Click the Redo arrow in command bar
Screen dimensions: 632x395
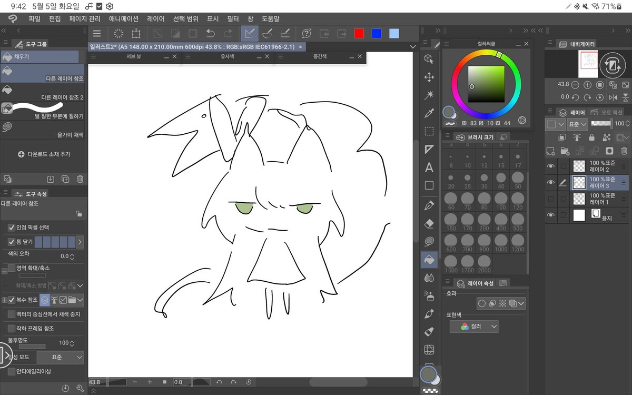(x=228, y=34)
